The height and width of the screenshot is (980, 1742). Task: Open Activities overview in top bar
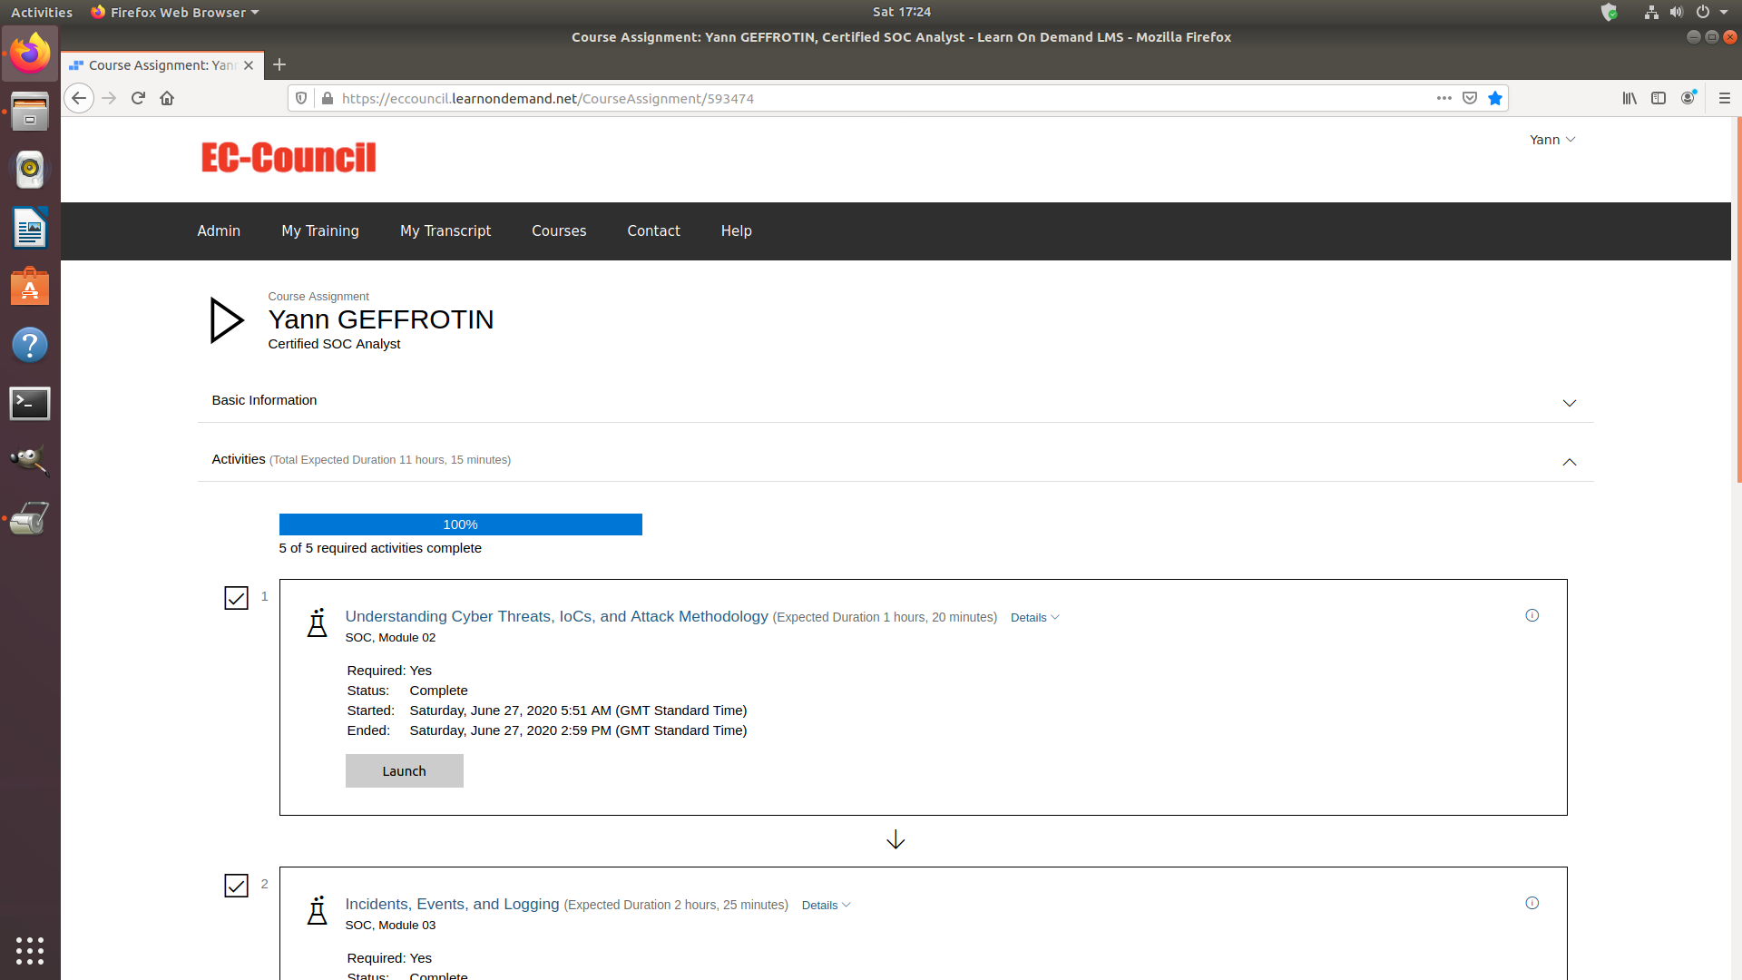42,12
